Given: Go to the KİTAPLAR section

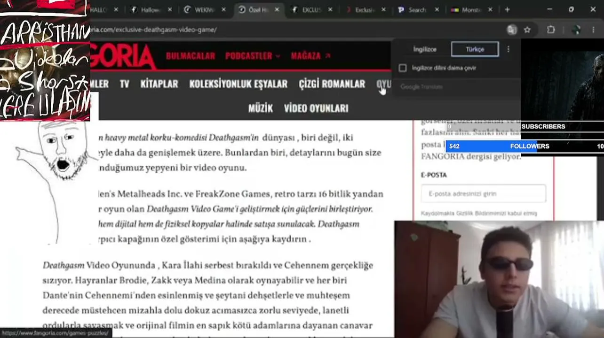Looking at the screenshot, I should 159,84.
